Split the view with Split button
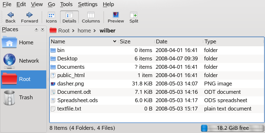 point(134,17)
